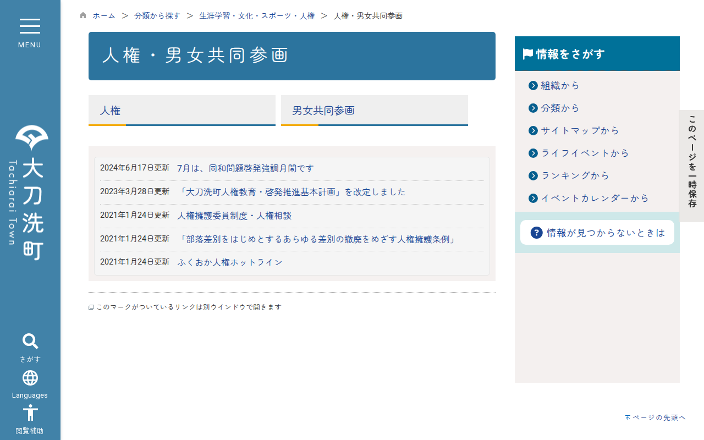704x440 pixels.
Task: Click the arrow icon beside 組織から
Action: click(533, 85)
